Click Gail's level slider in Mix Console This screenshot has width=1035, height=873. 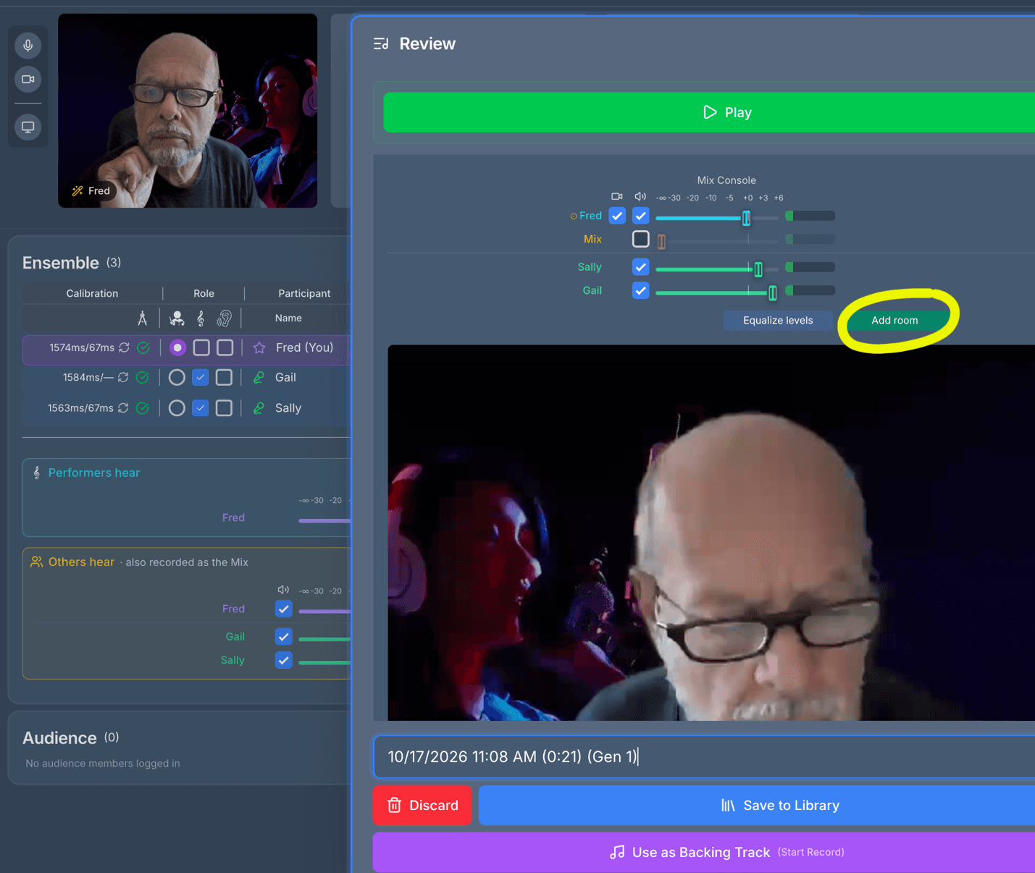(717, 292)
